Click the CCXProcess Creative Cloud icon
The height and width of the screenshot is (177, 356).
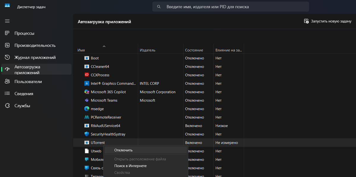click(87, 75)
